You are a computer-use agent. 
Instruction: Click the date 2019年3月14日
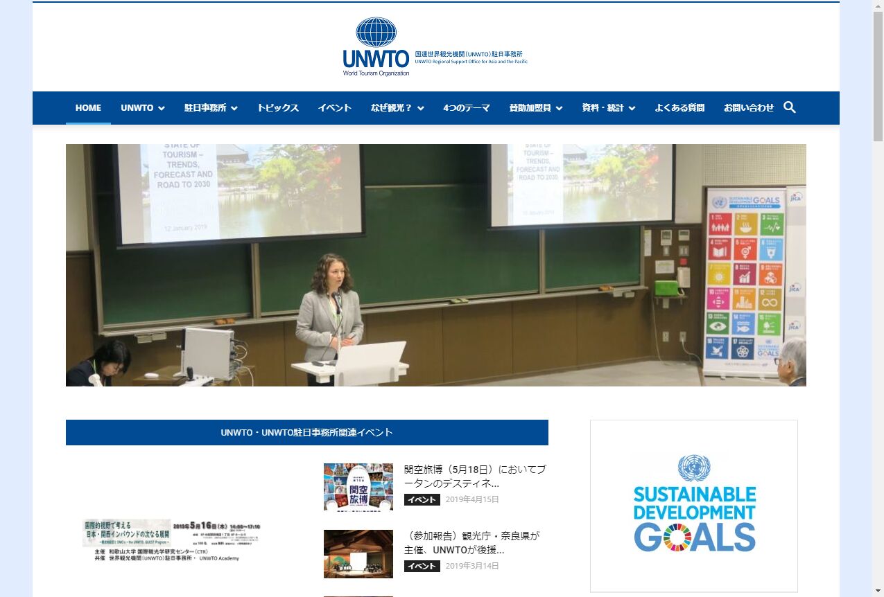point(472,566)
